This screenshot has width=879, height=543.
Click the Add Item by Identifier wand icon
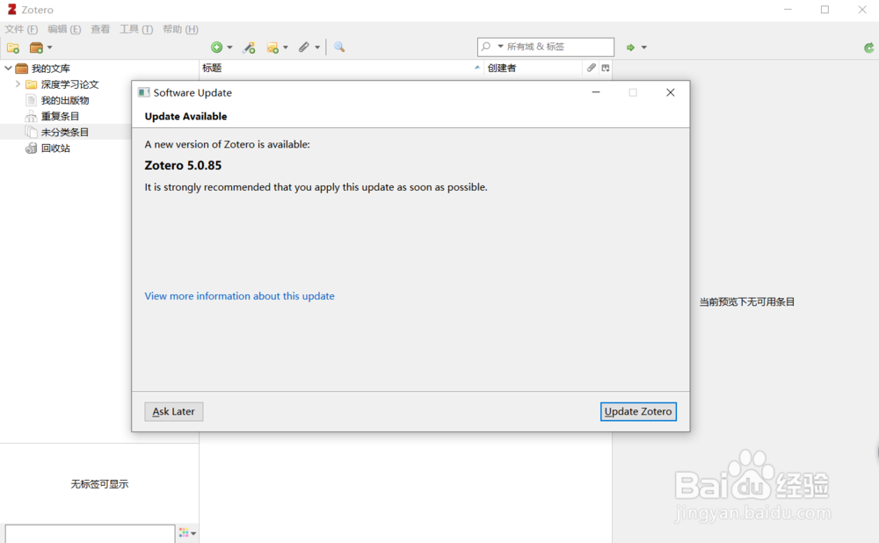click(249, 47)
